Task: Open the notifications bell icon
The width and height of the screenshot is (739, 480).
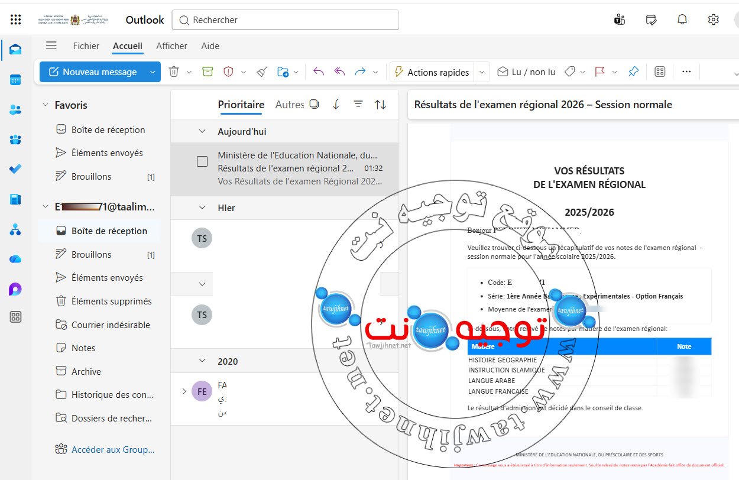Action: [682, 20]
